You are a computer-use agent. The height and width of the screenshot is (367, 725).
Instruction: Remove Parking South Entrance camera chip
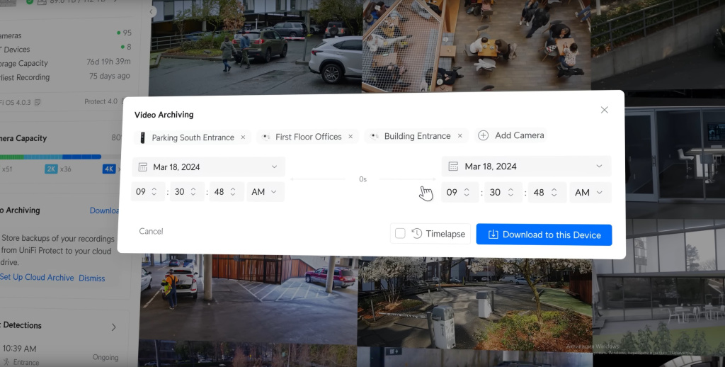click(243, 137)
